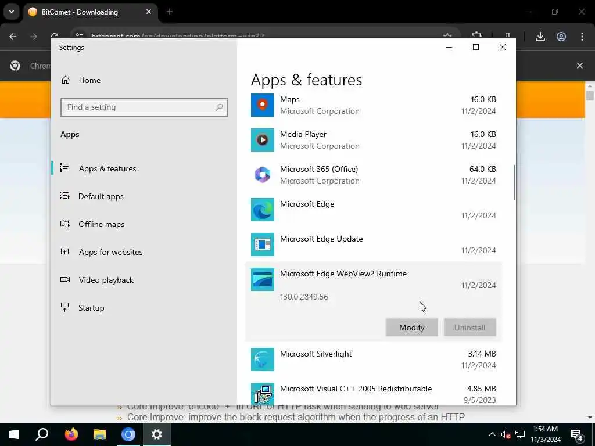Click the Visual C++ 2005 Redistributable icon
The height and width of the screenshot is (446, 595).
(x=262, y=394)
